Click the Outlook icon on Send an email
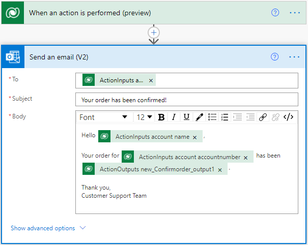 click(13, 57)
